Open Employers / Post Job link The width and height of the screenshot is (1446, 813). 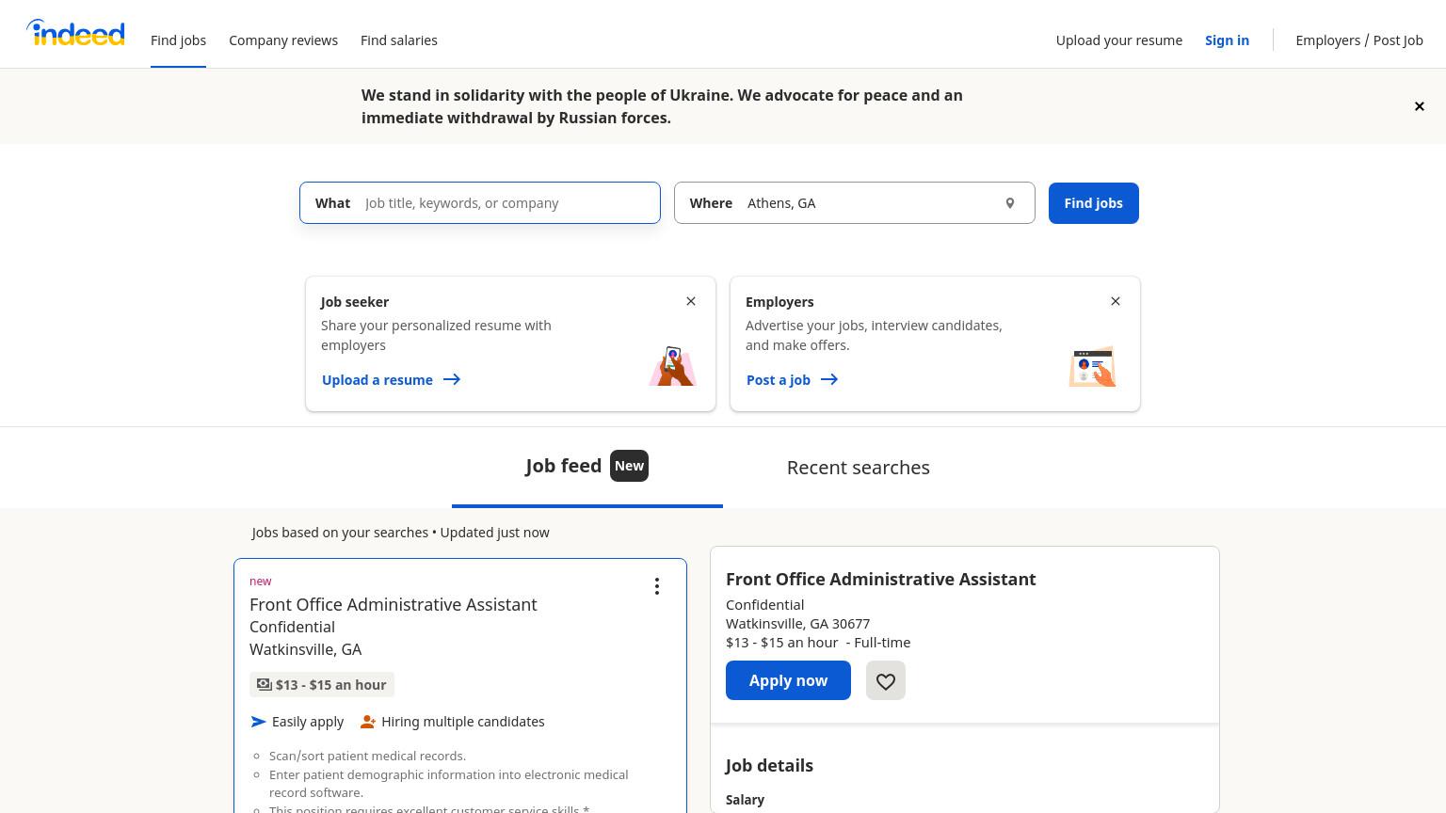(1359, 40)
